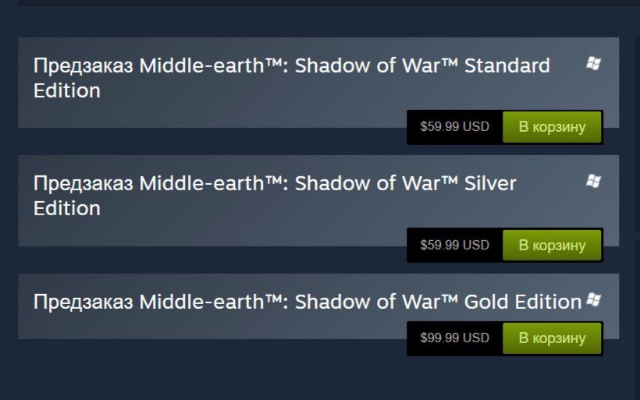Click "Предзаказ" in the Standard Edition heading
Viewport: 640px width, 400px height.
[83, 65]
